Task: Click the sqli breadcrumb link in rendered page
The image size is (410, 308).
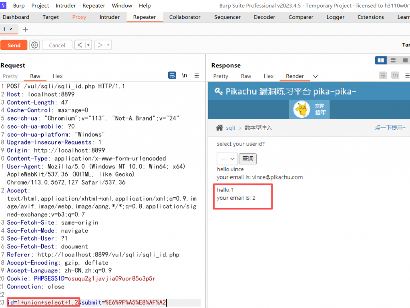Action: point(230,128)
